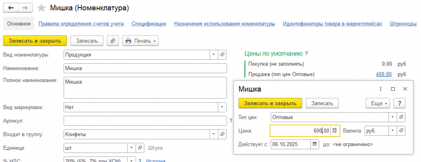The height and width of the screenshot is (162, 421).
Task: Focus the Цена field showing 600,00
Action: [x=301, y=131]
